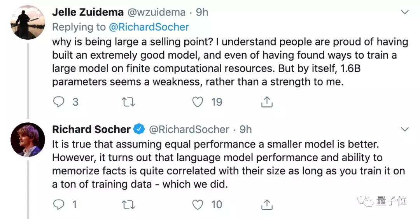Share Richard Socher's tweet
Screen dimensions: 420x219
(266, 204)
